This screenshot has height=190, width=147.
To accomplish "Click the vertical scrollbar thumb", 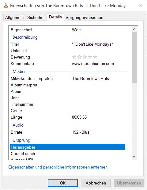I will click(x=134, y=57).
